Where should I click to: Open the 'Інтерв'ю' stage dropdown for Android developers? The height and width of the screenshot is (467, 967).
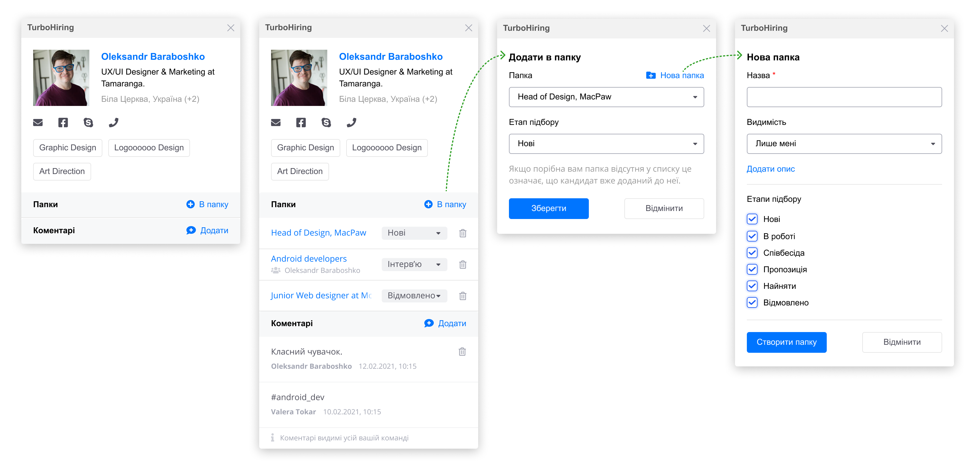click(x=414, y=265)
